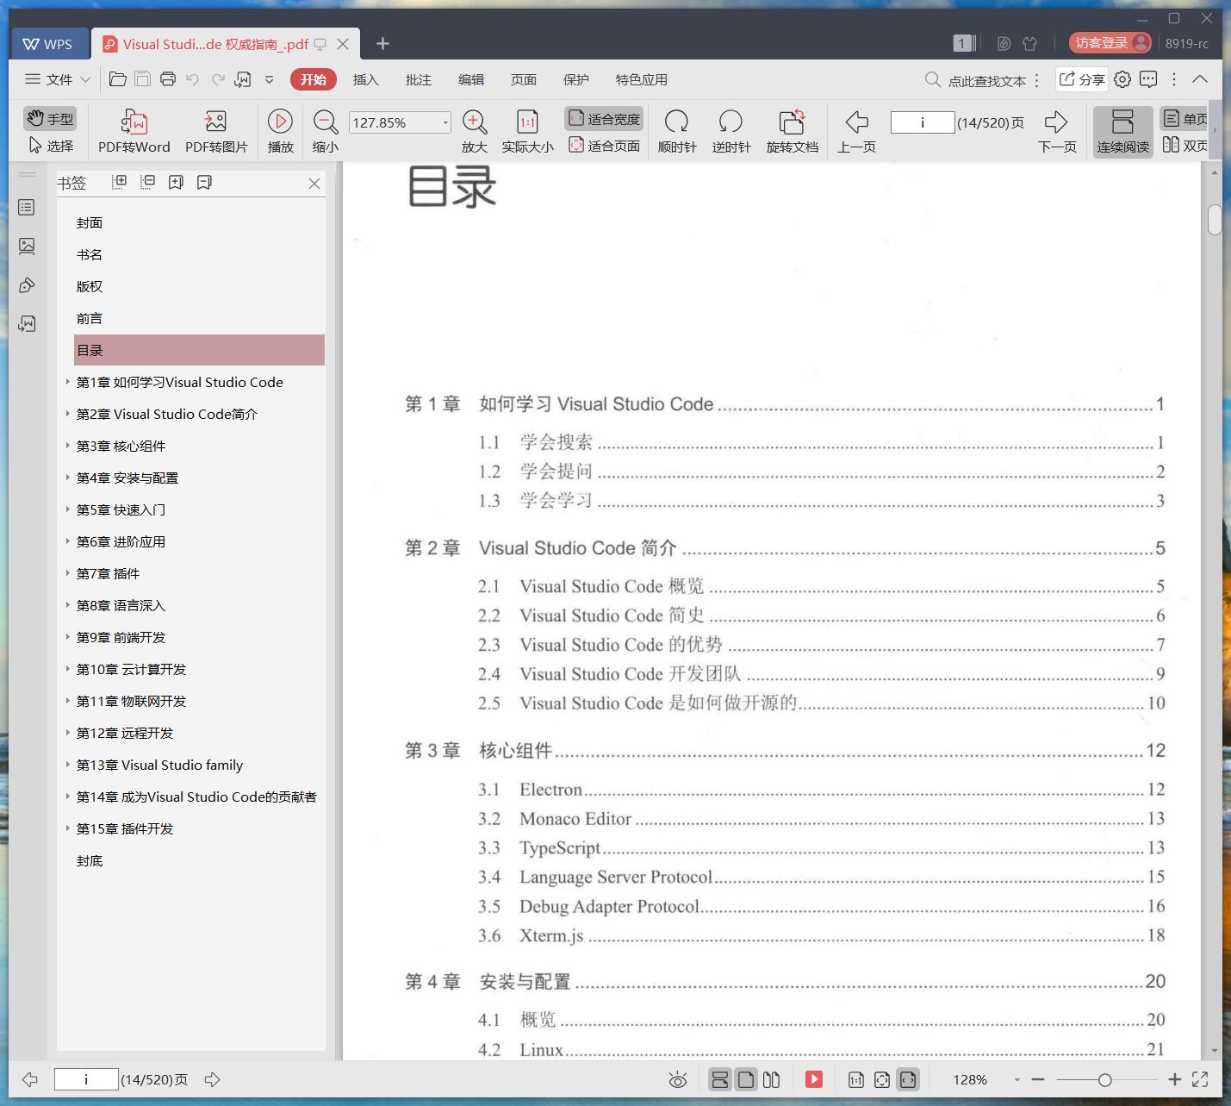Collapse all bookmarks in 书签 panel
Viewport: 1231px width, 1106px height.
click(147, 182)
